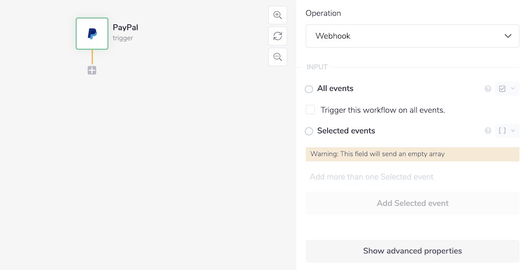Show advanced properties
Screen dimensions: 529x270
(412, 251)
